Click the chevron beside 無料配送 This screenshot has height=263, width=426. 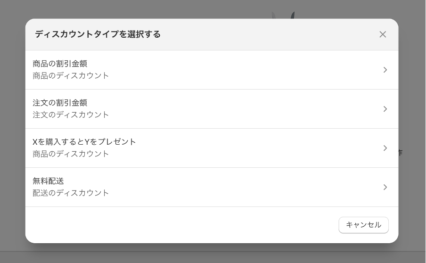385,187
